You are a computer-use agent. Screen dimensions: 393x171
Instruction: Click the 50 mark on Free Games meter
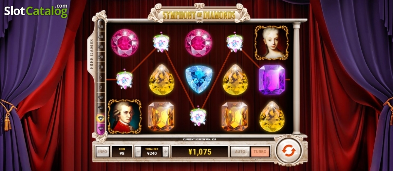pyautogui.click(x=101, y=27)
